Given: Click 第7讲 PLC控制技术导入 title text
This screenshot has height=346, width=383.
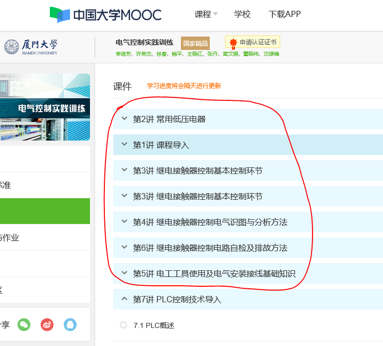Looking at the screenshot, I should 177,299.
